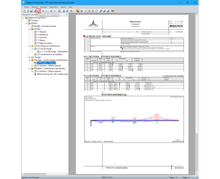Click preview vertical scrollbar down arrow

[197, 174]
